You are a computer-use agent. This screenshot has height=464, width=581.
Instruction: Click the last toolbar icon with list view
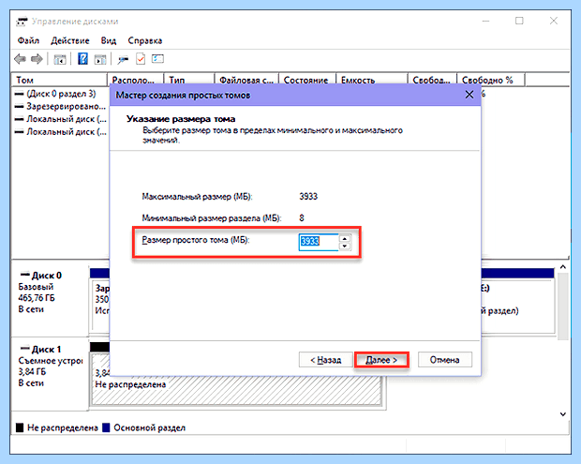[x=157, y=59]
